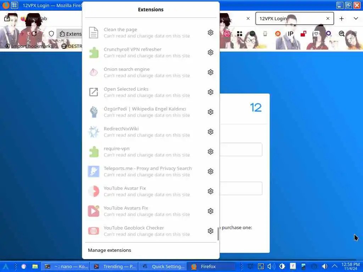Open settings gear for RedirectNixWiki
This screenshot has height=272, width=363.
pyautogui.click(x=210, y=132)
